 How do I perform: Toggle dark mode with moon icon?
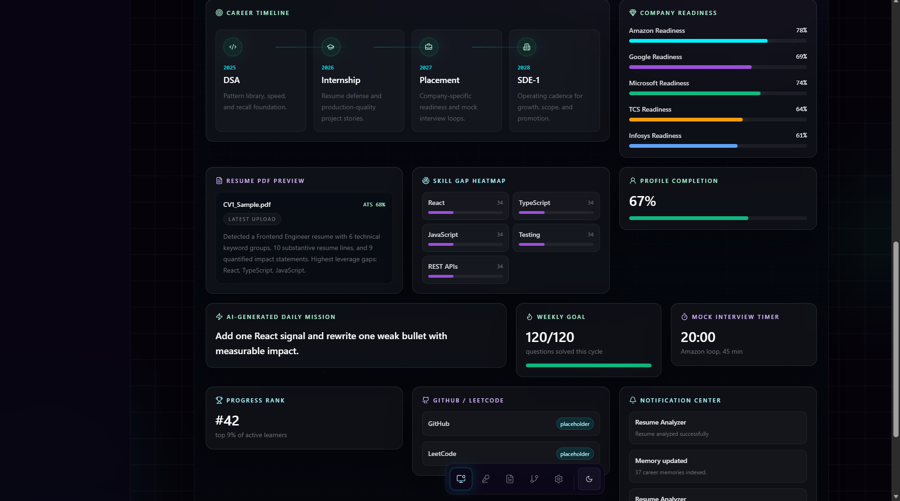pos(589,479)
